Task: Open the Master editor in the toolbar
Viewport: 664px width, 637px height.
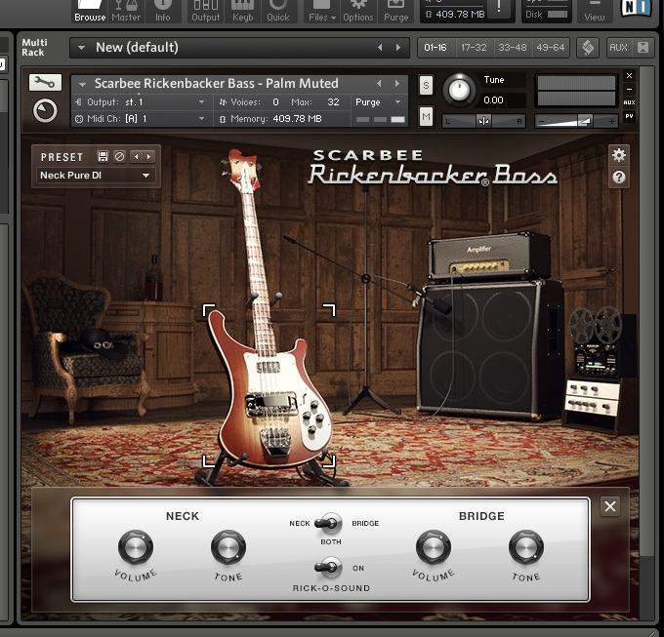Action: (x=126, y=12)
